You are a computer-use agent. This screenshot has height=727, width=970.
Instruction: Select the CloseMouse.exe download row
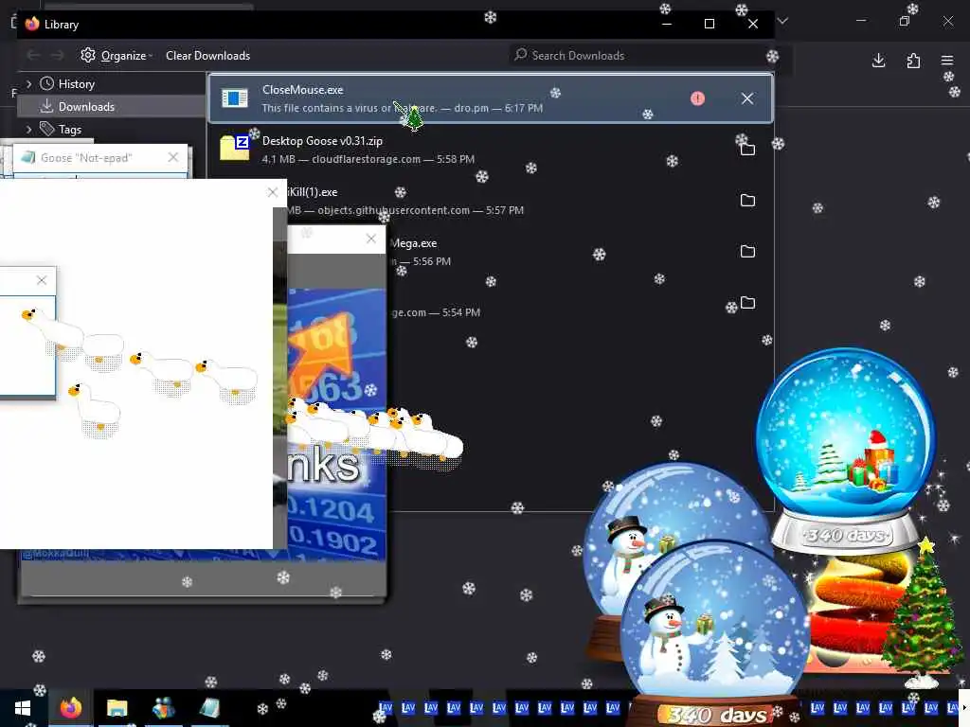[491, 98]
